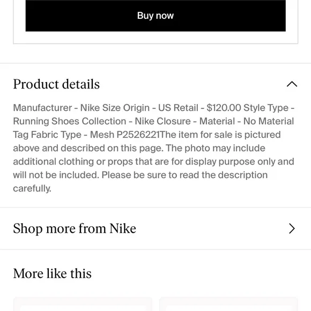Viewport: 311px width, 311px height.
Task: Click the P2526221 item code text
Action: point(138,135)
